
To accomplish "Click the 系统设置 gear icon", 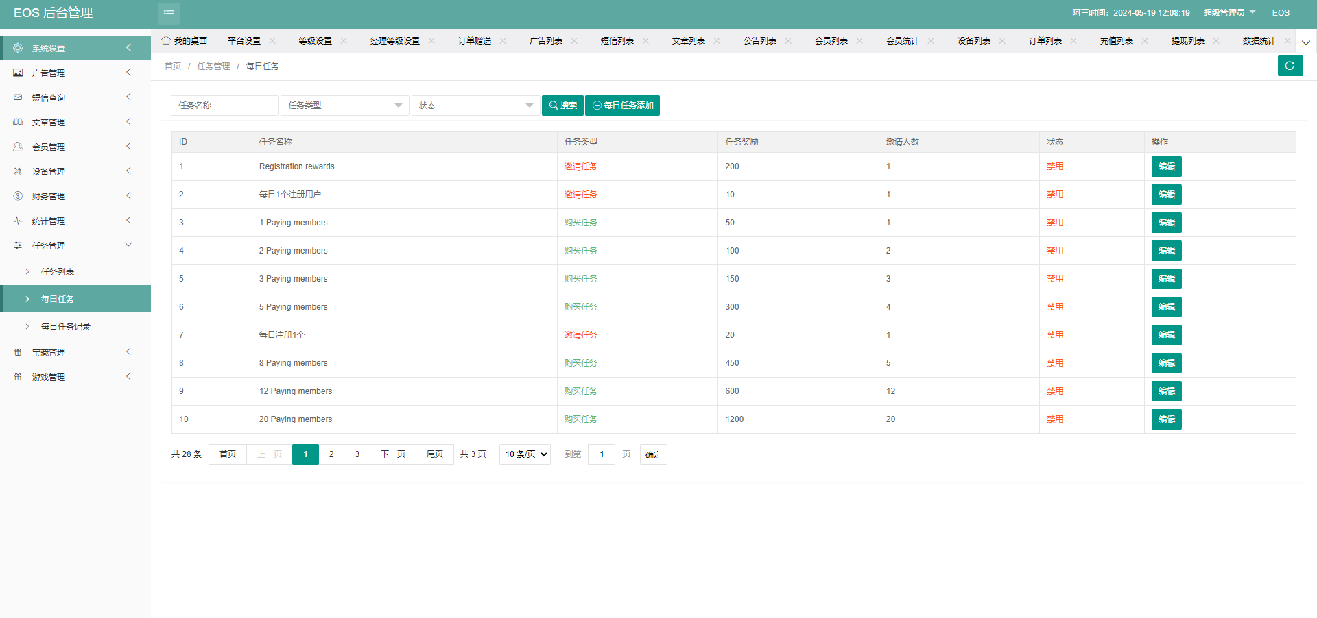I will (18, 48).
